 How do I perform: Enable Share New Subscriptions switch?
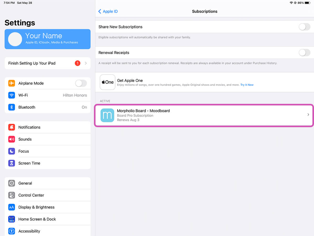coord(304,27)
